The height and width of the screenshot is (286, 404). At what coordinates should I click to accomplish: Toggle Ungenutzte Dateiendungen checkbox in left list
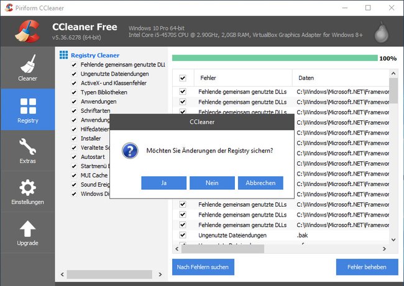(x=74, y=74)
